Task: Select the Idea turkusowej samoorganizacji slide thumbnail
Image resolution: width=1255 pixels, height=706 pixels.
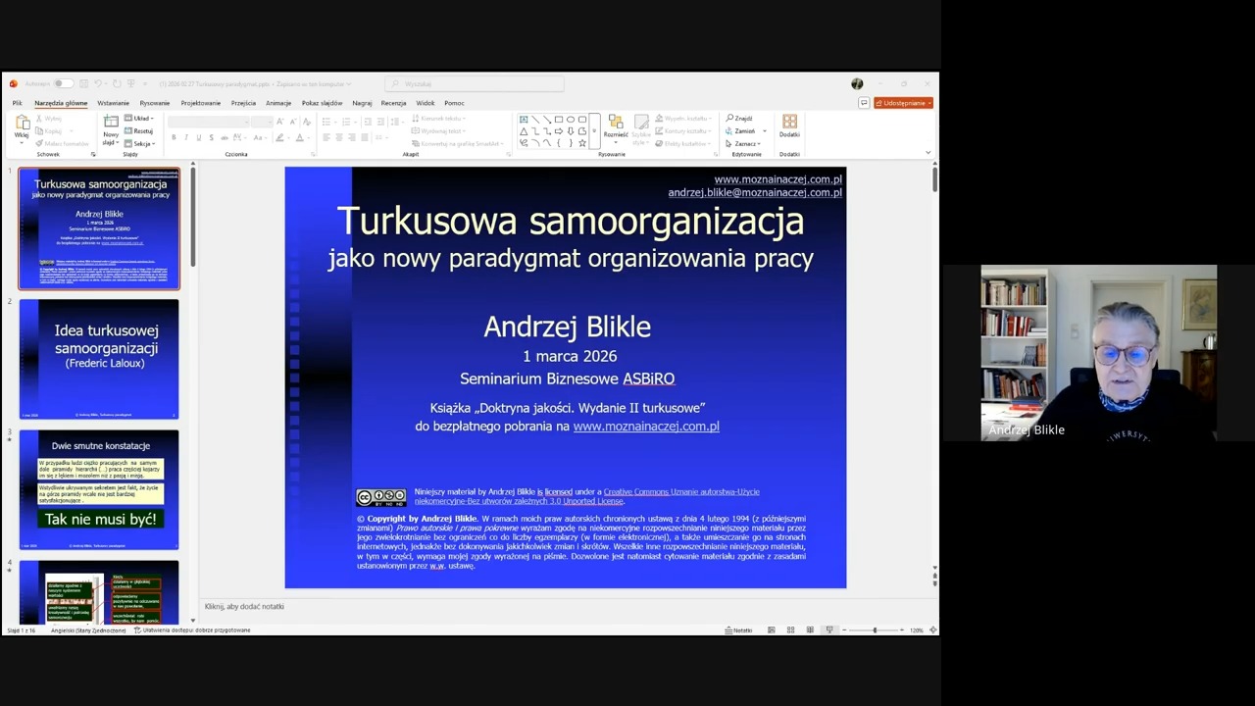Action: [99, 359]
